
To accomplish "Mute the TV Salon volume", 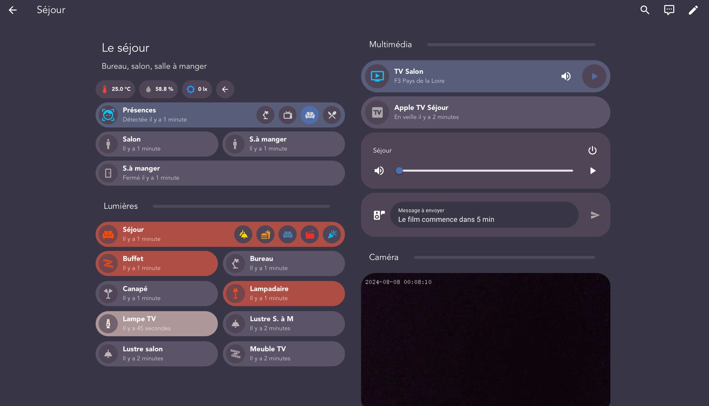I will pos(566,76).
